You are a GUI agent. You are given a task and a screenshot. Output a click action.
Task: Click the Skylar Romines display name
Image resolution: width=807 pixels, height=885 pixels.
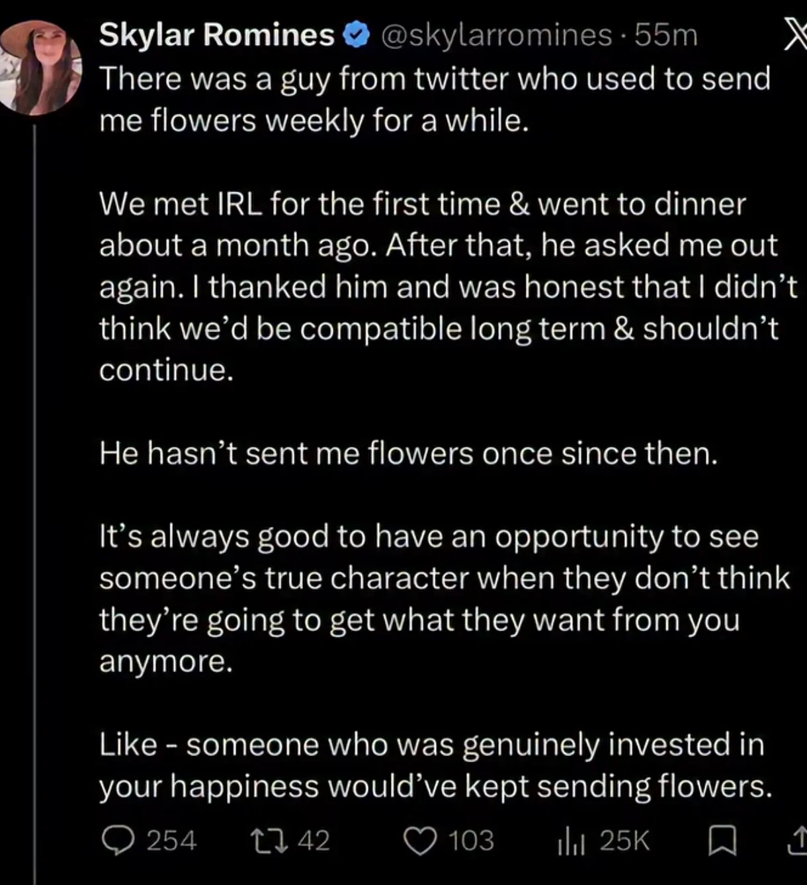[217, 34]
